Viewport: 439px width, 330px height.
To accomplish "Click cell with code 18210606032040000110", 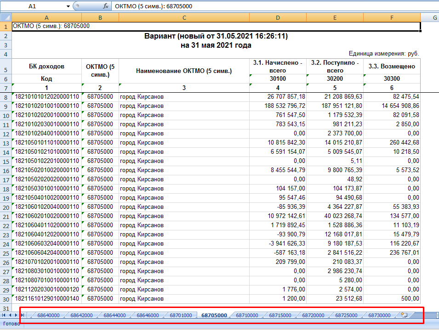I will 47,243.
